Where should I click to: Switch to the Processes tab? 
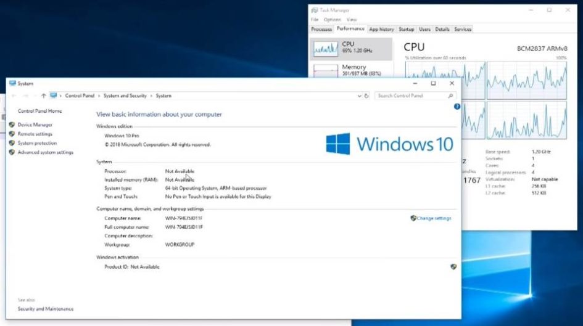321,29
